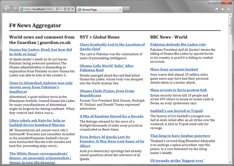The width and height of the screenshot is (234, 166).
Task: Open 'The White House correspondents' dinner' link
Action: [40, 158]
